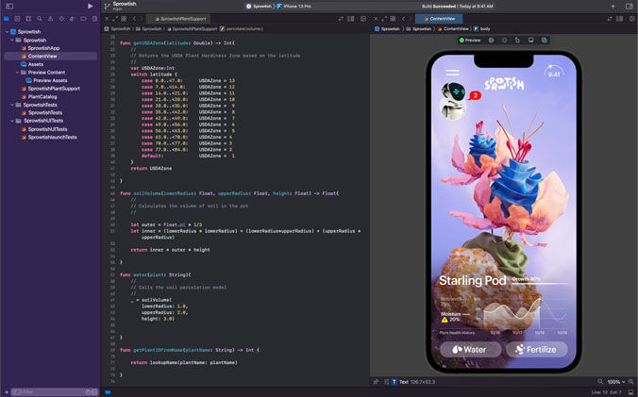This screenshot has height=397, width=638.
Task: Open the debug navigator
Action: click(73, 19)
